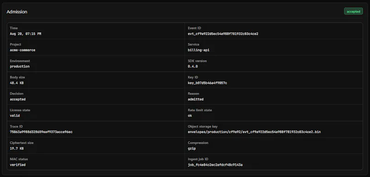
Task: Select the body size value '48.4 KB'
Action: (17, 83)
